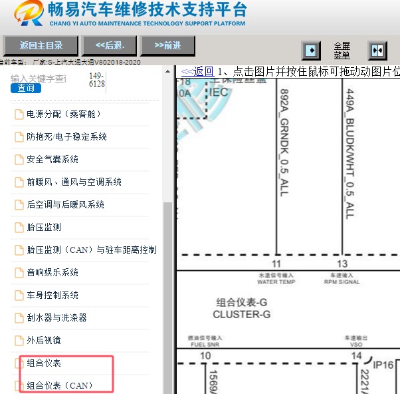400x394 pixels.
Task: Click the 892A_GRNDK_0.5_ALL wire label
Action: click(284, 142)
